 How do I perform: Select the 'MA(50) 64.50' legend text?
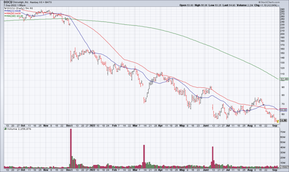[x=14, y=14]
